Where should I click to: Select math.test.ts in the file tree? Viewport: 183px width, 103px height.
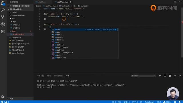tap(20, 34)
